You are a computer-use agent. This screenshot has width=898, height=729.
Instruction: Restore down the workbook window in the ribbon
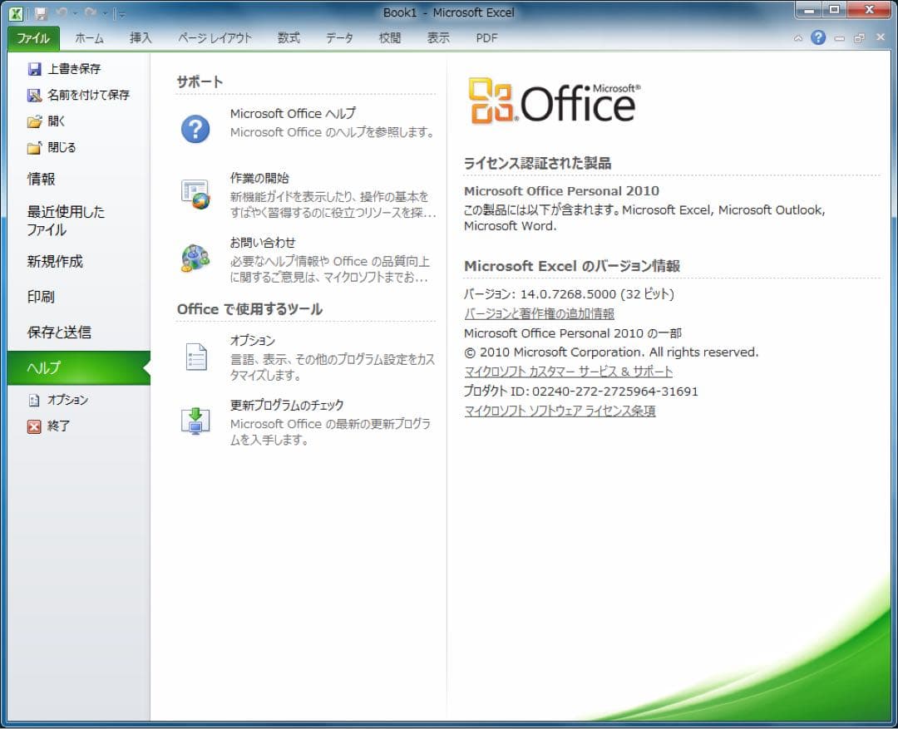(859, 38)
